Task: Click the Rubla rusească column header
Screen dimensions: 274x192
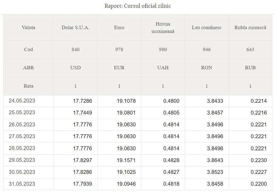Action: (250, 28)
